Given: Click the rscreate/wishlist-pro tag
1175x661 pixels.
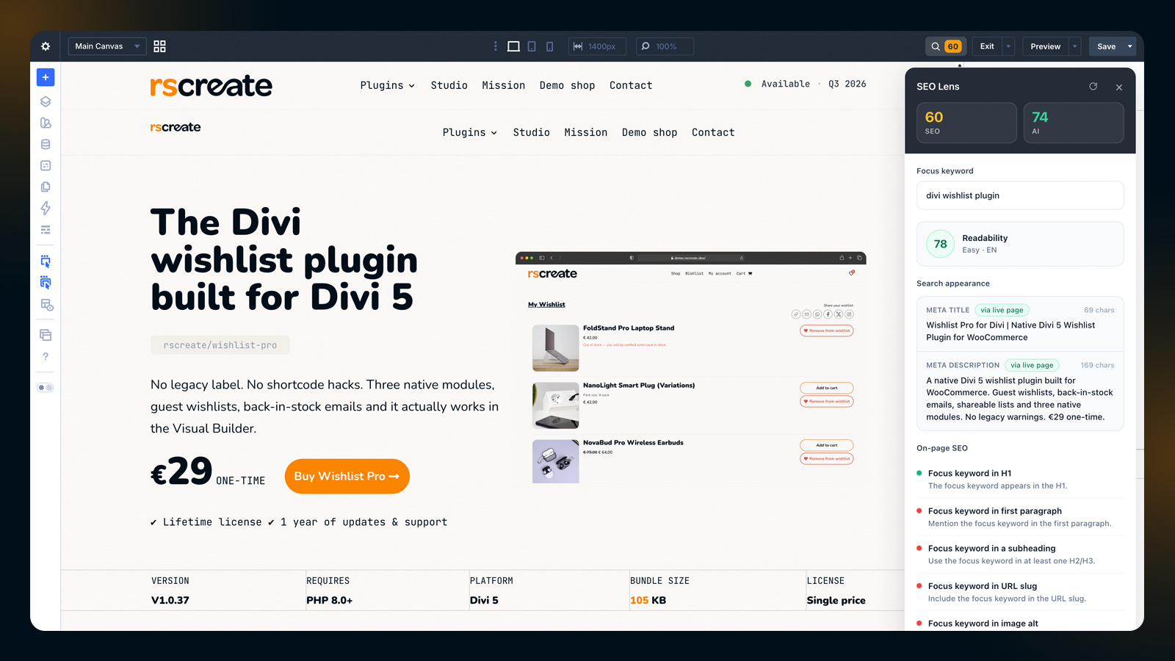Looking at the screenshot, I should point(220,345).
